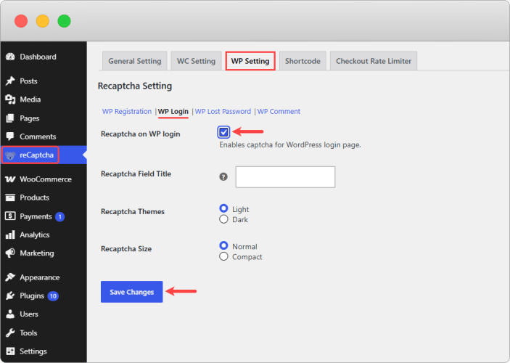Click the Save Changes button
This screenshot has height=363, width=510.
[132, 292]
